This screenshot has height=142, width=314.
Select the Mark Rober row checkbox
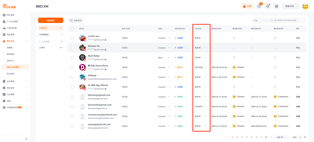click(x=72, y=58)
